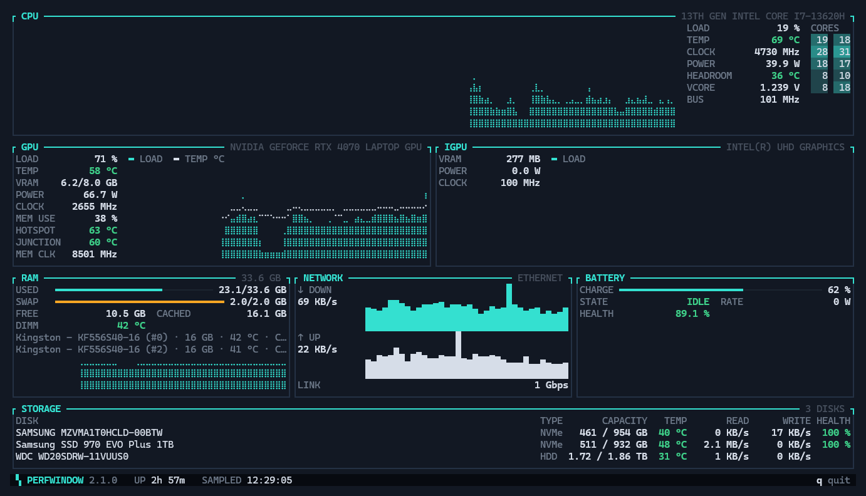Click the GPU LOAD legend marker
Screen dimensions: 866x496
(x=132, y=159)
